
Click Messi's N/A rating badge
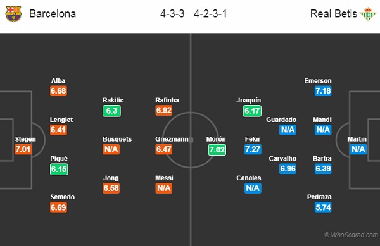[x=164, y=188]
